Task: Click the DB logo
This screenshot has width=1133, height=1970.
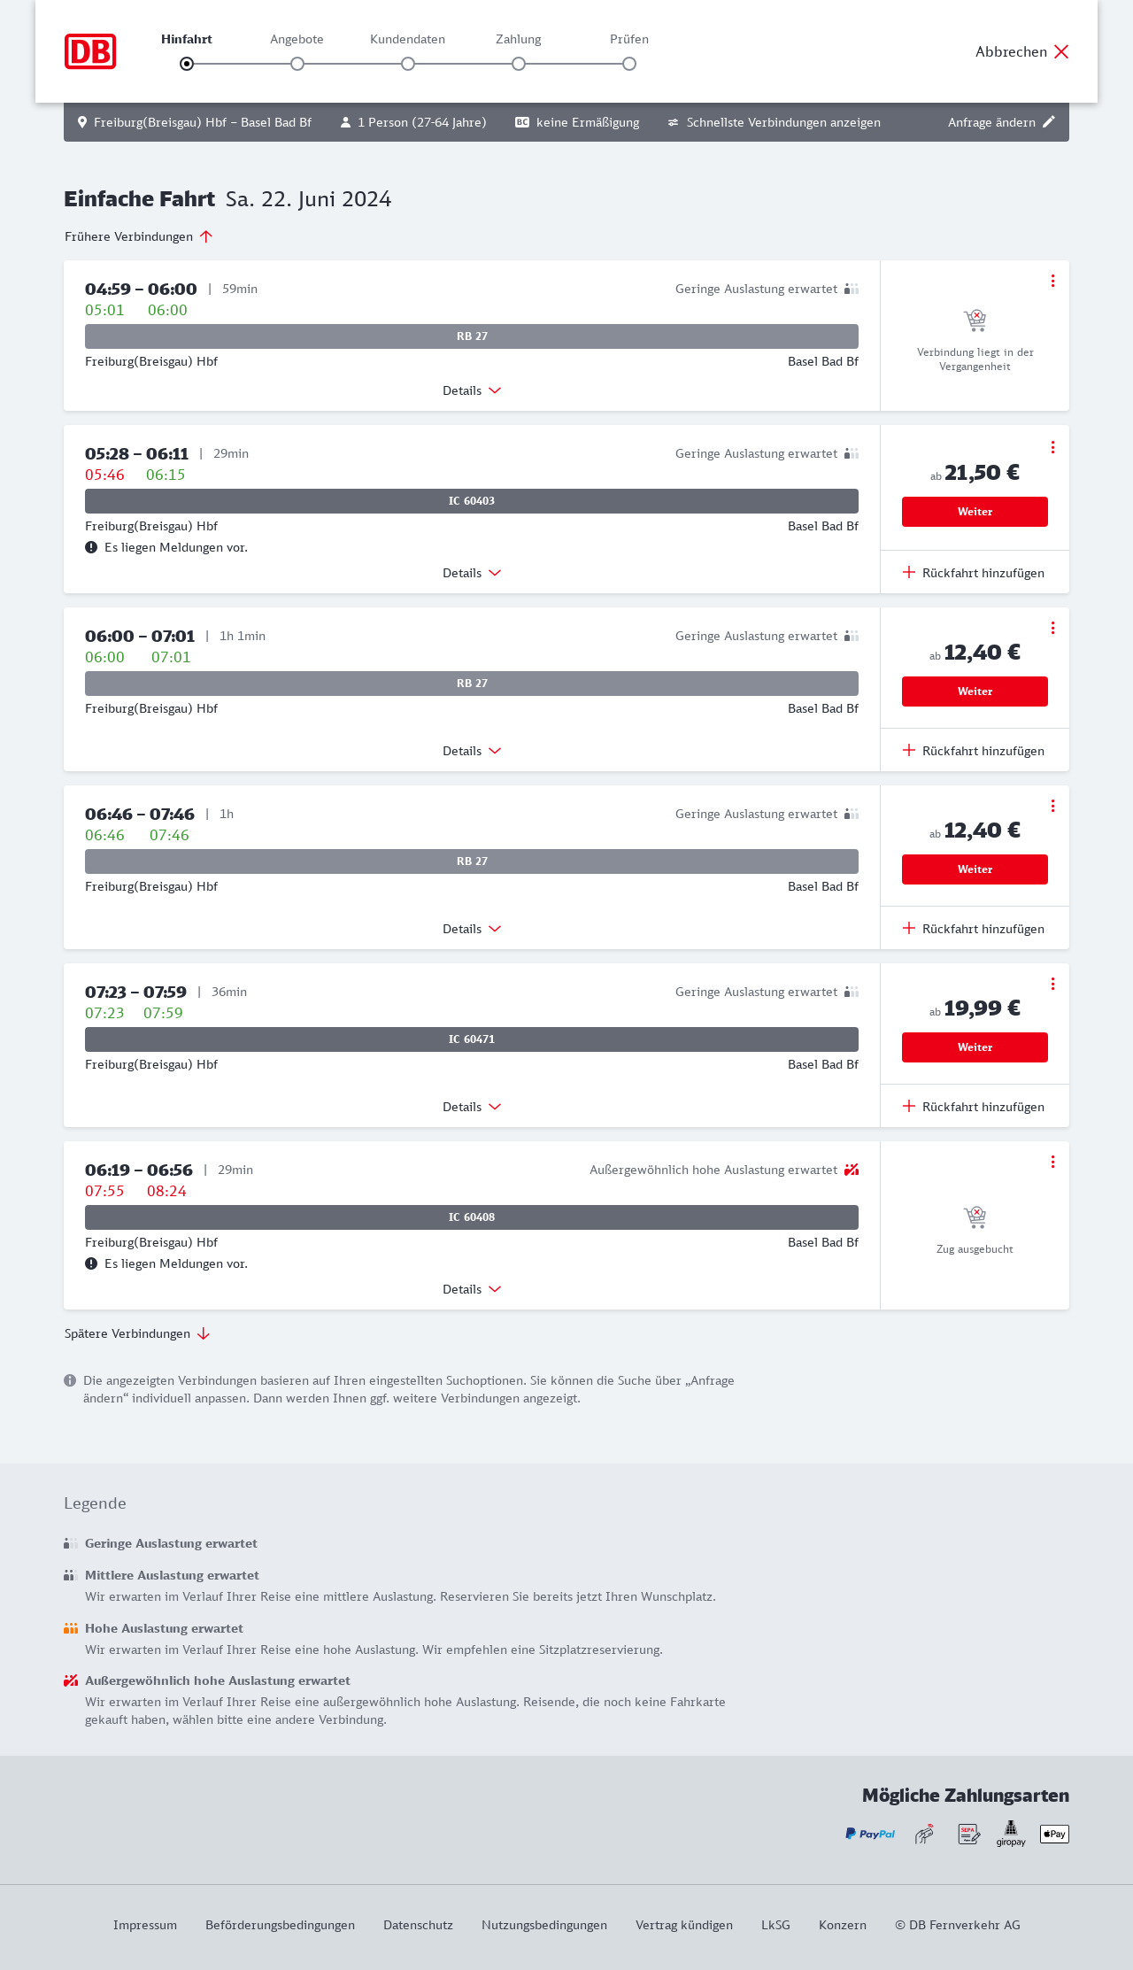Action: point(90,51)
